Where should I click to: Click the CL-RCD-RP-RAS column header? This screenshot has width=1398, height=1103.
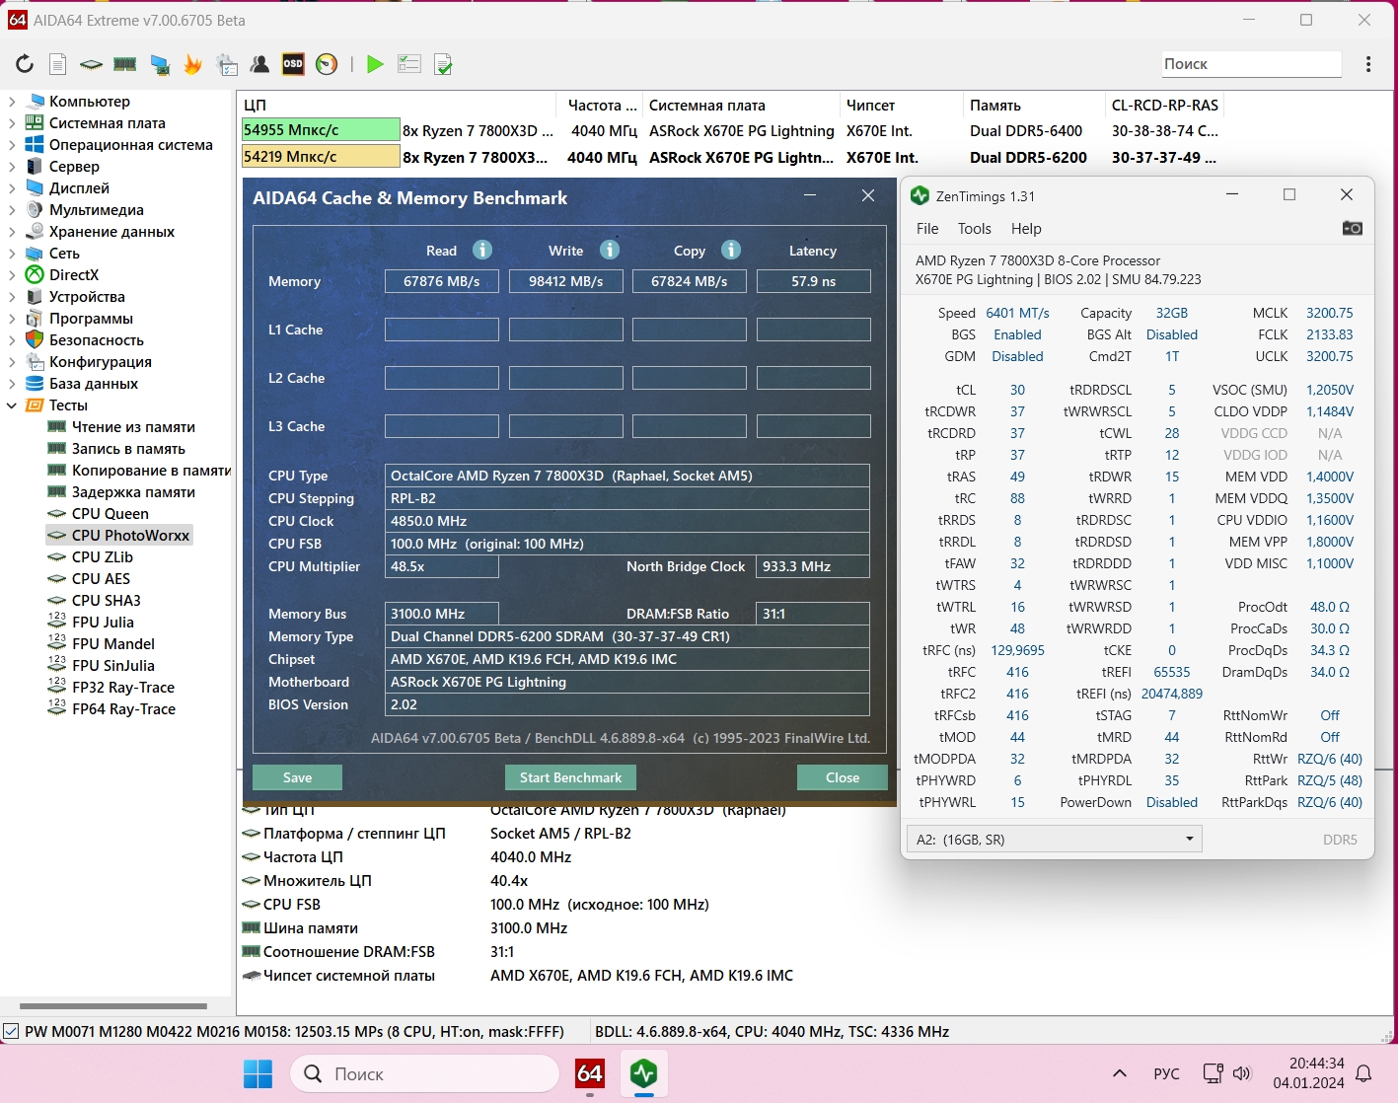(x=1165, y=106)
